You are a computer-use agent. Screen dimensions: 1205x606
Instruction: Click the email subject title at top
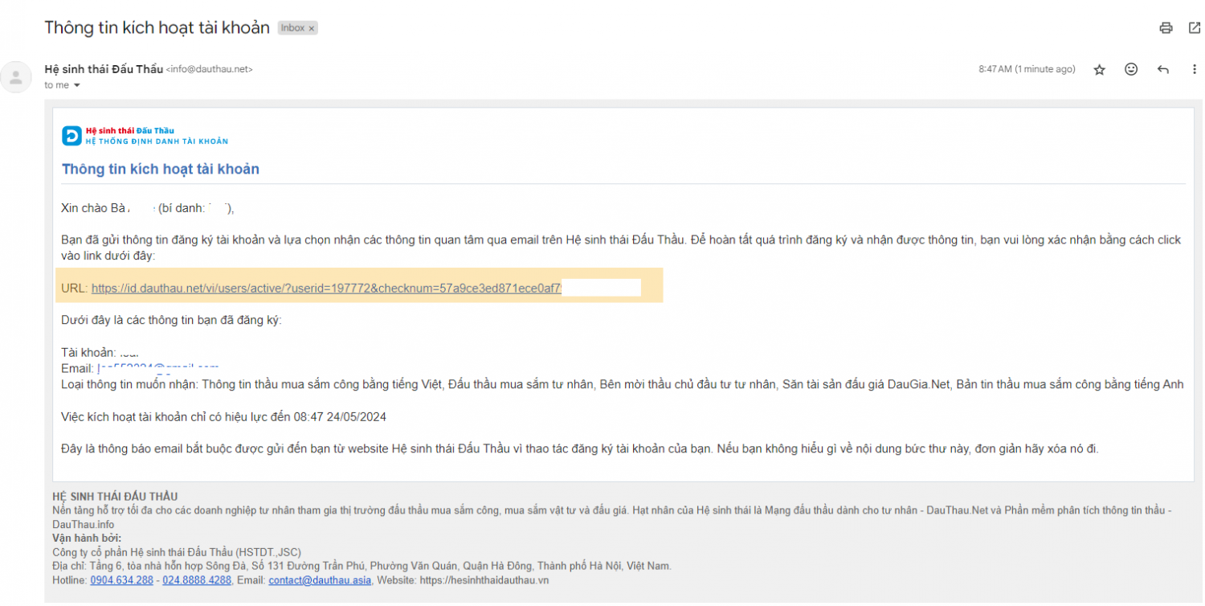click(157, 27)
